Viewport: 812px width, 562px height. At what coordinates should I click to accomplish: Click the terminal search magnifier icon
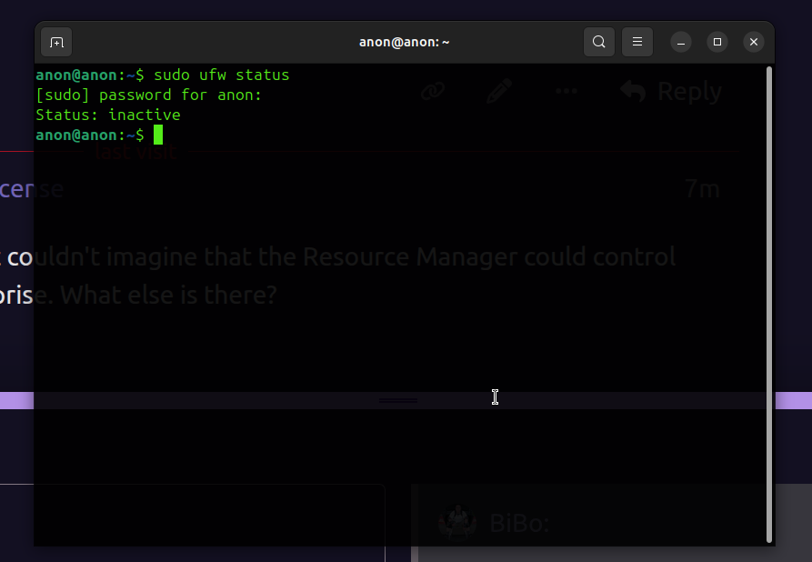pos(598,42)
